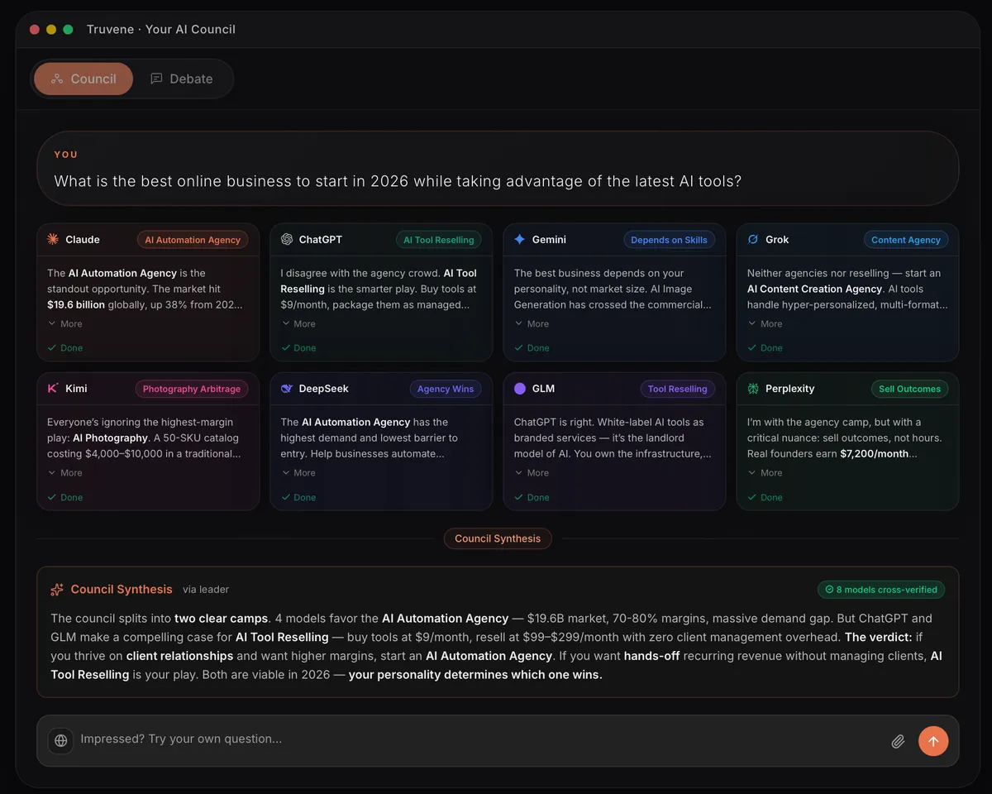Viewport: 992px width, 794px height.
Task: Click the Photography Arbitrage tag
Action: (192, 389)
